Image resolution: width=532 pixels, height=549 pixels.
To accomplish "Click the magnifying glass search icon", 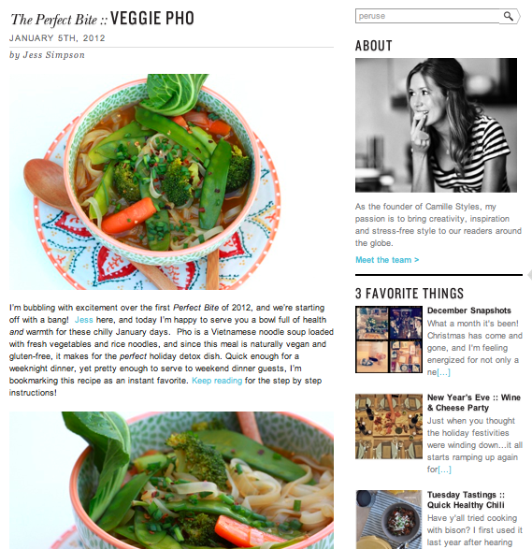I will (509, 16).
